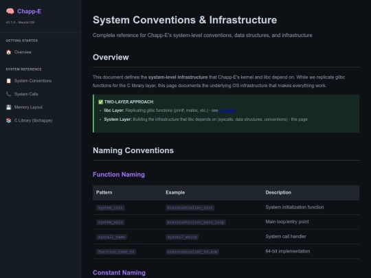The width and height of the screenshot is (371, 278).
Task: Click the Chapp-E title in sidebar
Action: [x=29, y=12]
